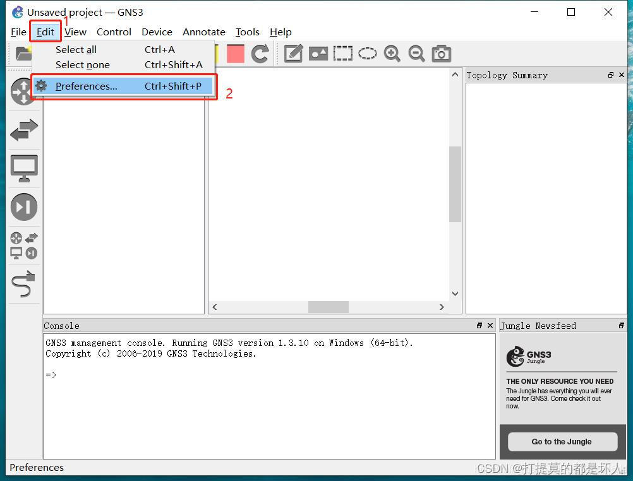Click the zoom in magnifier icon
This screenshot has width=633, height=481.
(x=392, y=54)
